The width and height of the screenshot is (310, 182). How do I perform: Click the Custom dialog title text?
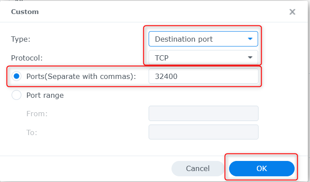coord(25,12)
